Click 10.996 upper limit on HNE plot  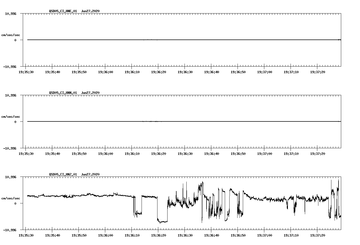pos(11,14)
